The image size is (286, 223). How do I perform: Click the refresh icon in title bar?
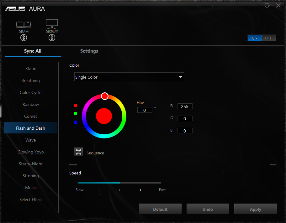tap(267, 5)
